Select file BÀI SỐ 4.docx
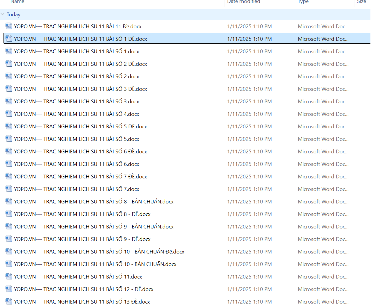The width and height of the screenshot is (371, 305). coord(76,114)
